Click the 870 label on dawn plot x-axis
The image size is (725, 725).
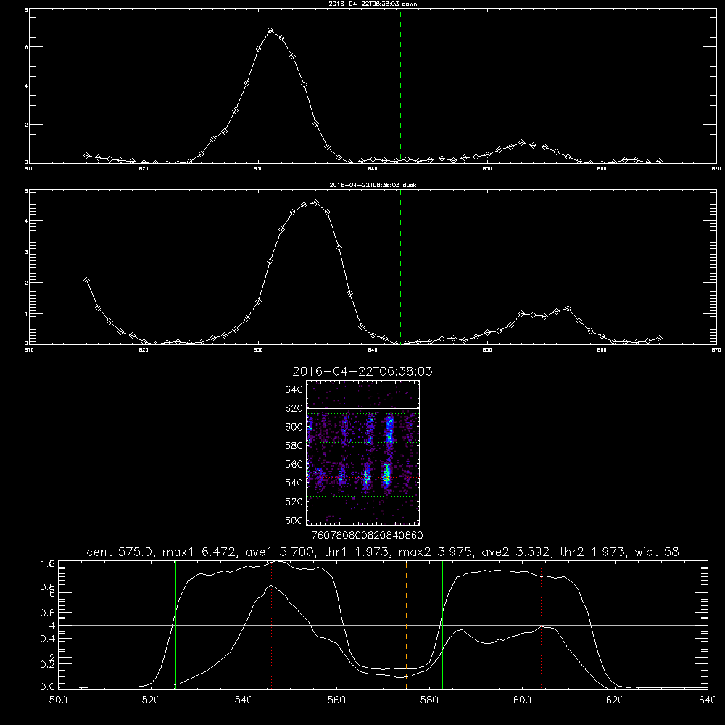pyautogui.click(x=716, y=169)
